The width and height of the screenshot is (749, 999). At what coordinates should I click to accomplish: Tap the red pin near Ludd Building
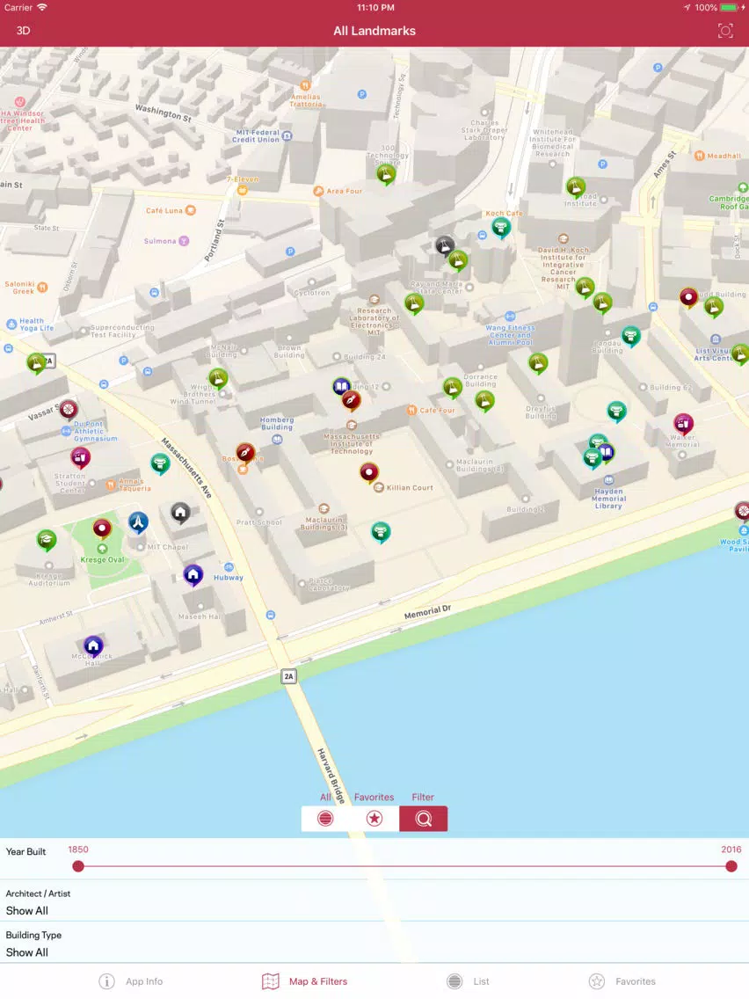tap(688, 297)
